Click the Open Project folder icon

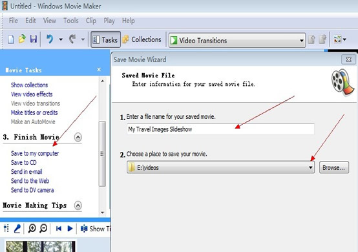point(22,39)
